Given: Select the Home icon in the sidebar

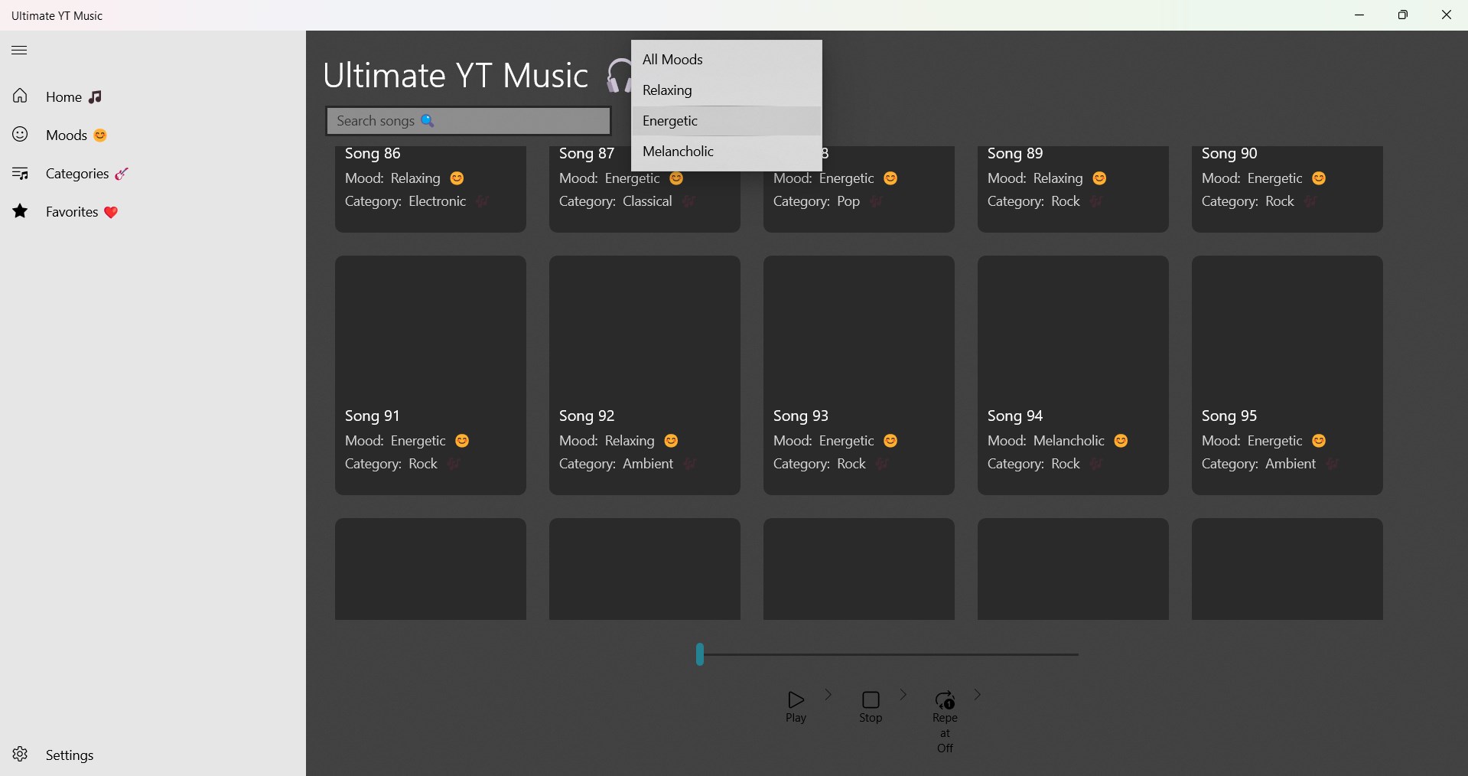Looking at the screenshot, I should point(19,96).
